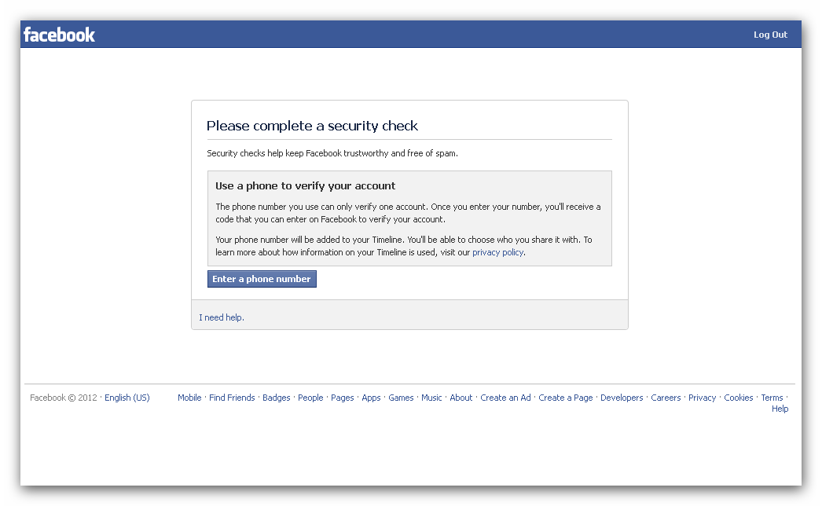Click the I need help link
Screen dimensions: 822x506
click(x=222, y=317)
